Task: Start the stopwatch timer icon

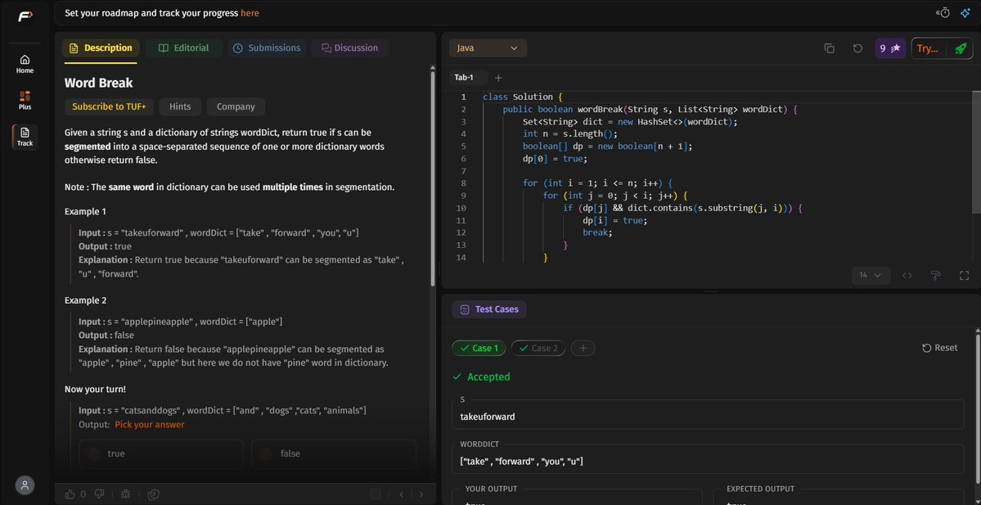Action: (943, 12)
